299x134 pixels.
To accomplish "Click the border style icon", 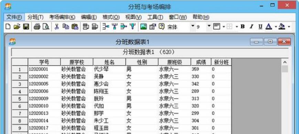I will point(216,27).
